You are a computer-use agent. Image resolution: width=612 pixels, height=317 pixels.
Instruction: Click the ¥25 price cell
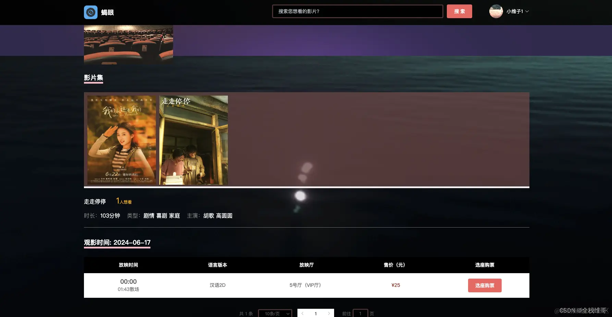396,285
